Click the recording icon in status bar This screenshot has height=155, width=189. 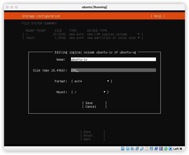coord(156,148)
